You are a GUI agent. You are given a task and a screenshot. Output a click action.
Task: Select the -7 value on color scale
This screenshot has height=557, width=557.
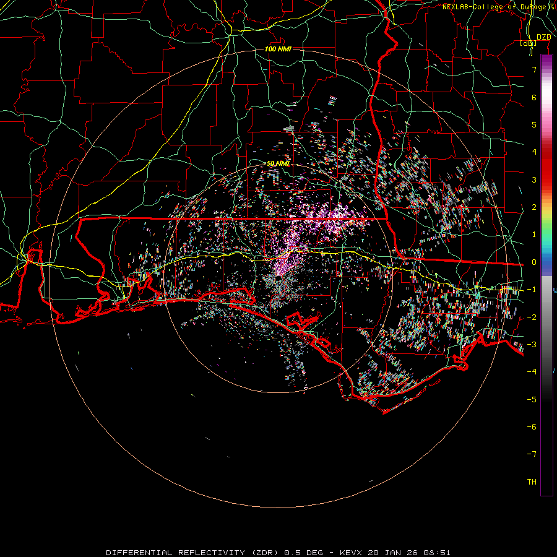pyautogui.click(x=532, y=454)
